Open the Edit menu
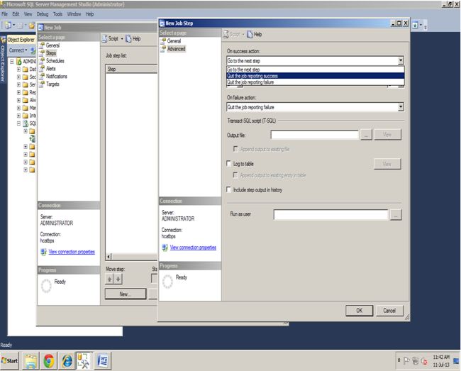Viewport: 461px width, 371px height. tap(16, 14)
